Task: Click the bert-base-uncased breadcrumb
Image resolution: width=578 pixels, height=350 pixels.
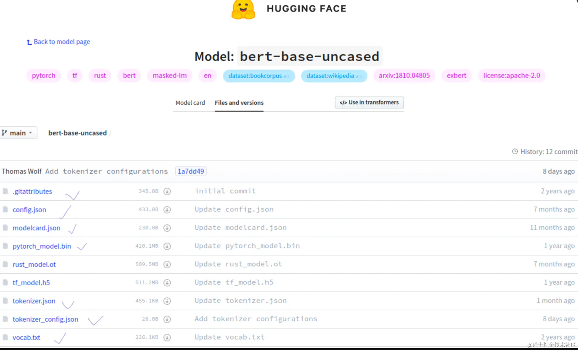Action: [x=77, y=133]
